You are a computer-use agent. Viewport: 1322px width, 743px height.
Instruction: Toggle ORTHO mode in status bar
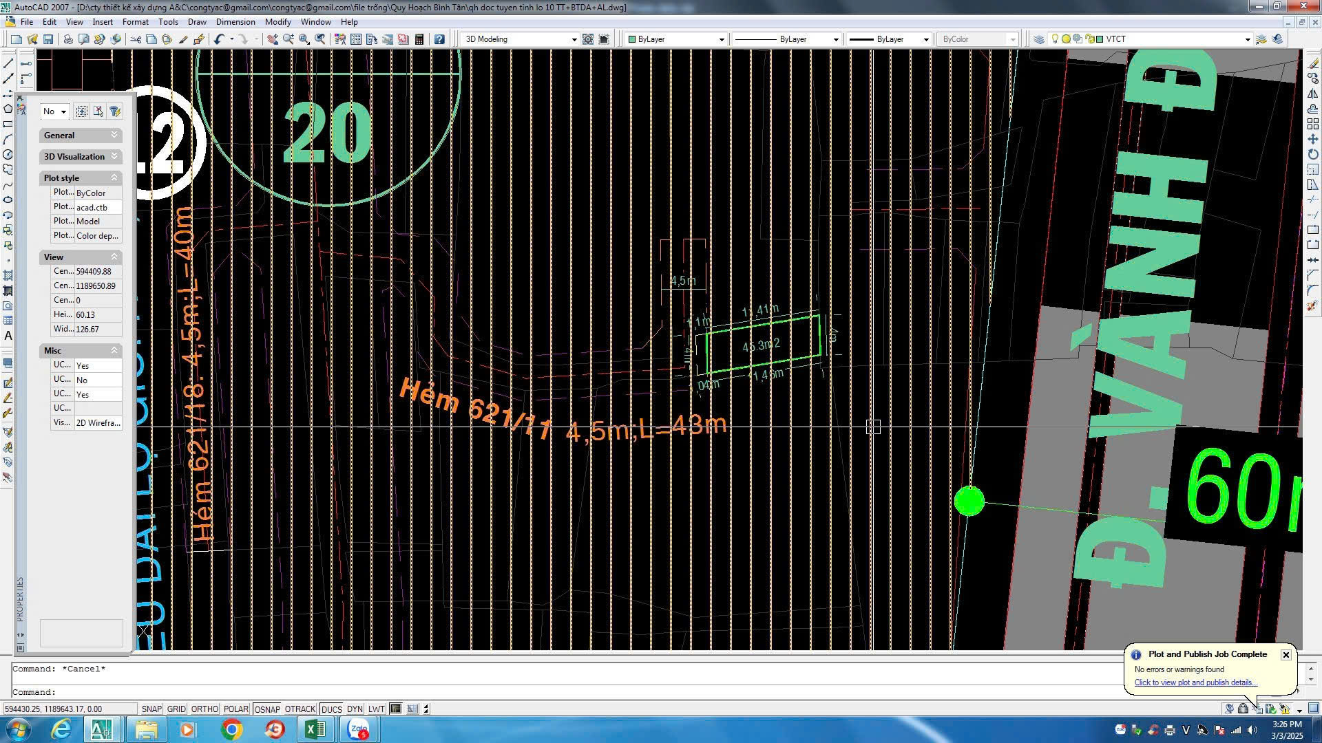[204, 709]
